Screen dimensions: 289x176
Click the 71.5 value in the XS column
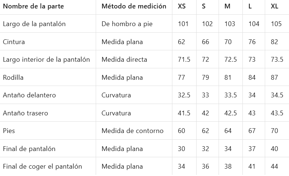click(x=184, y=60)
